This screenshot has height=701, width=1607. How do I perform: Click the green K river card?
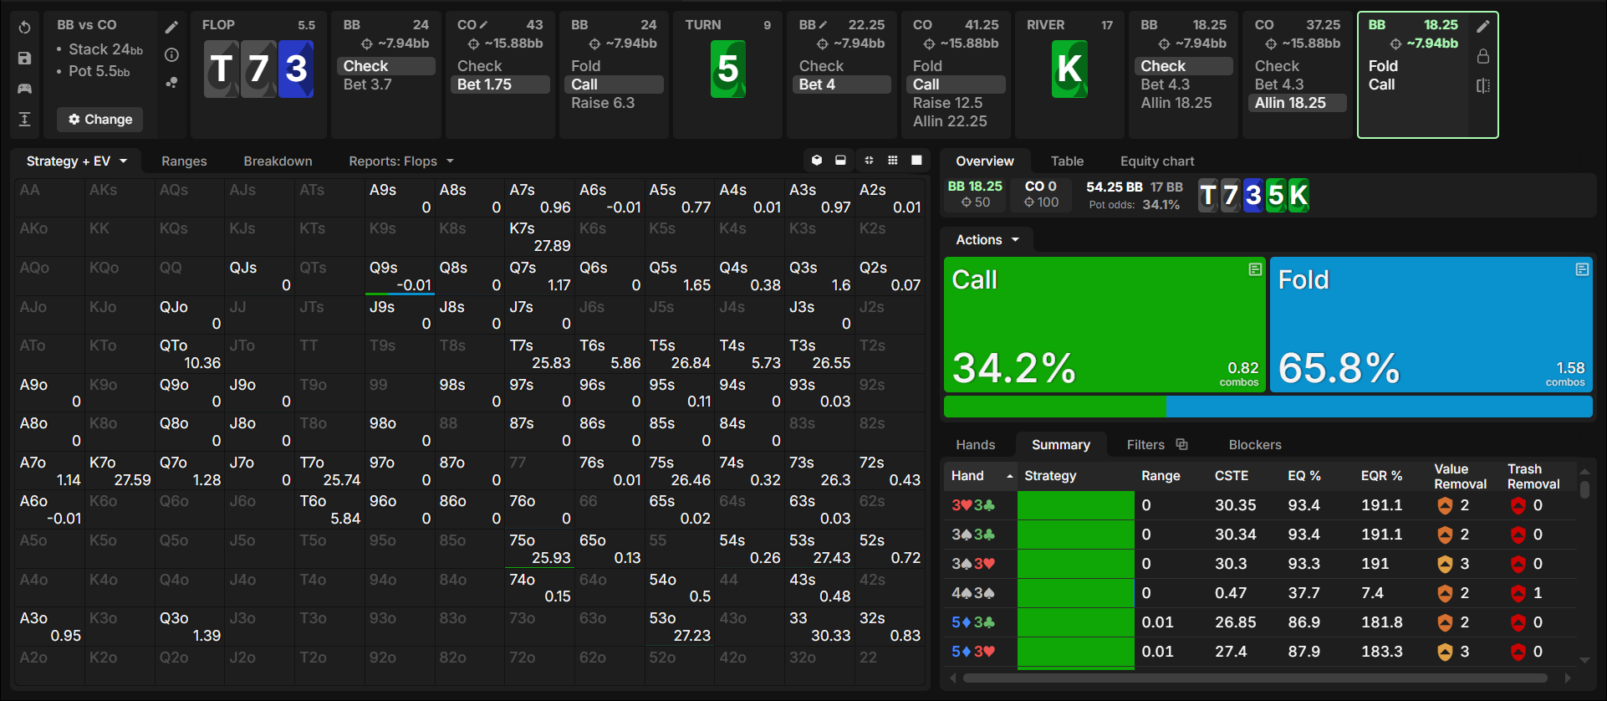(1069, 69)
